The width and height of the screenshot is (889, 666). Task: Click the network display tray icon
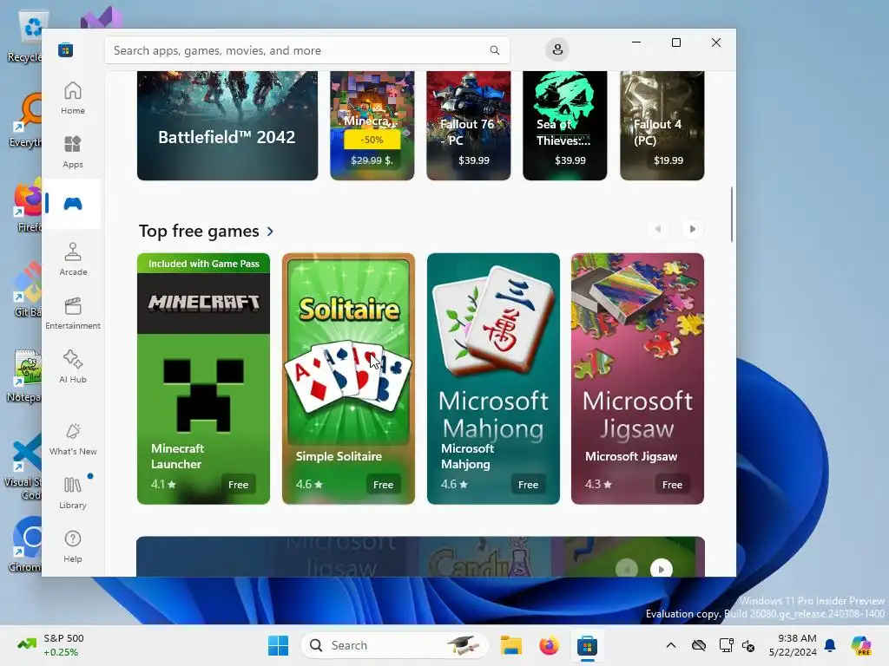726,645
